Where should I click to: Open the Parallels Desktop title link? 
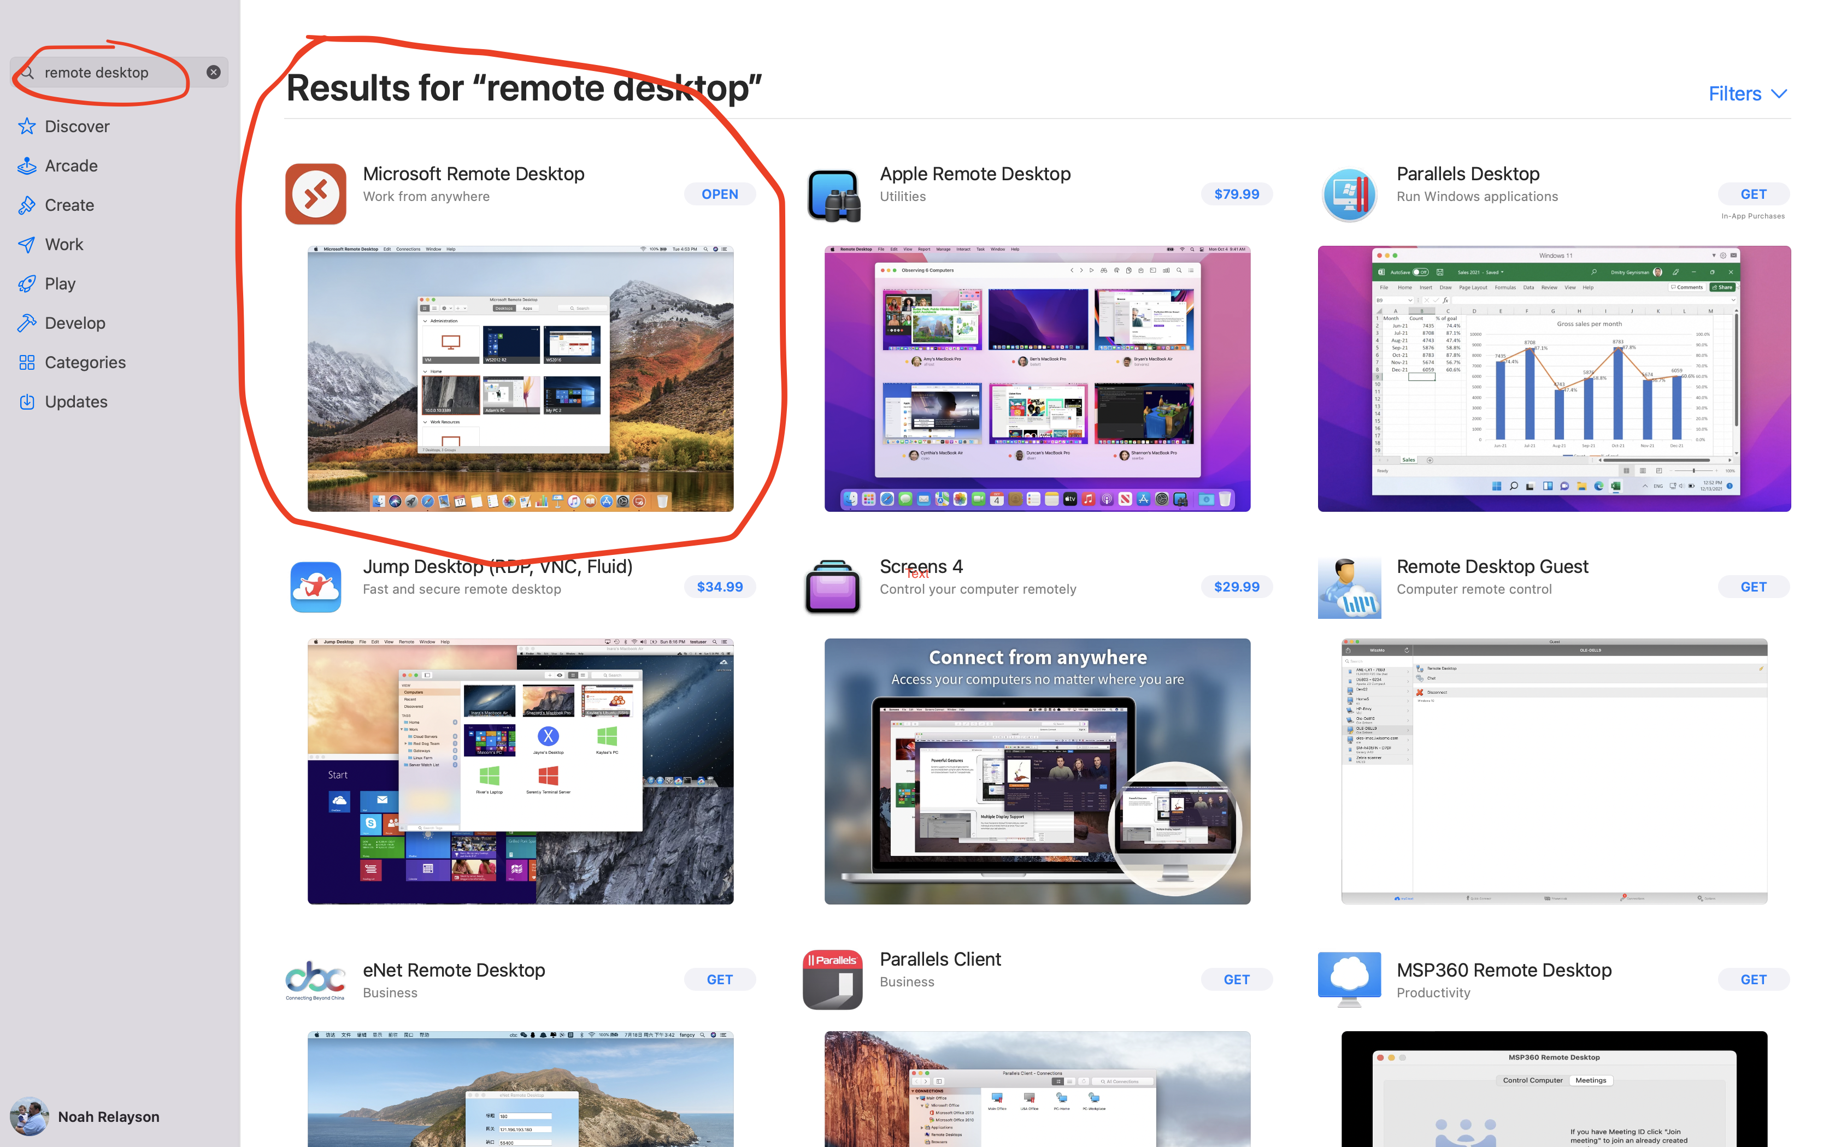(x=1468, y=174)
